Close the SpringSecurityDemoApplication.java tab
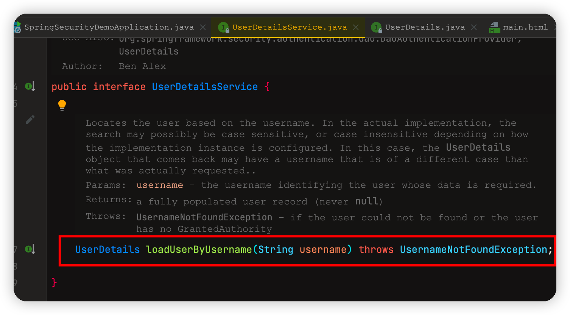This screenshot has width=570, height=315. click(203, 27)
